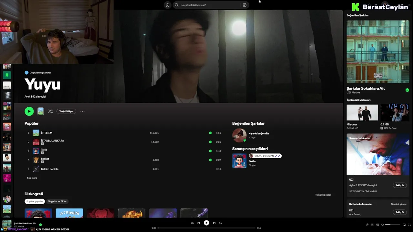This screenshot has height=232, width=413.
Task: Click the magnifier search icon
Action: [176, 5]
